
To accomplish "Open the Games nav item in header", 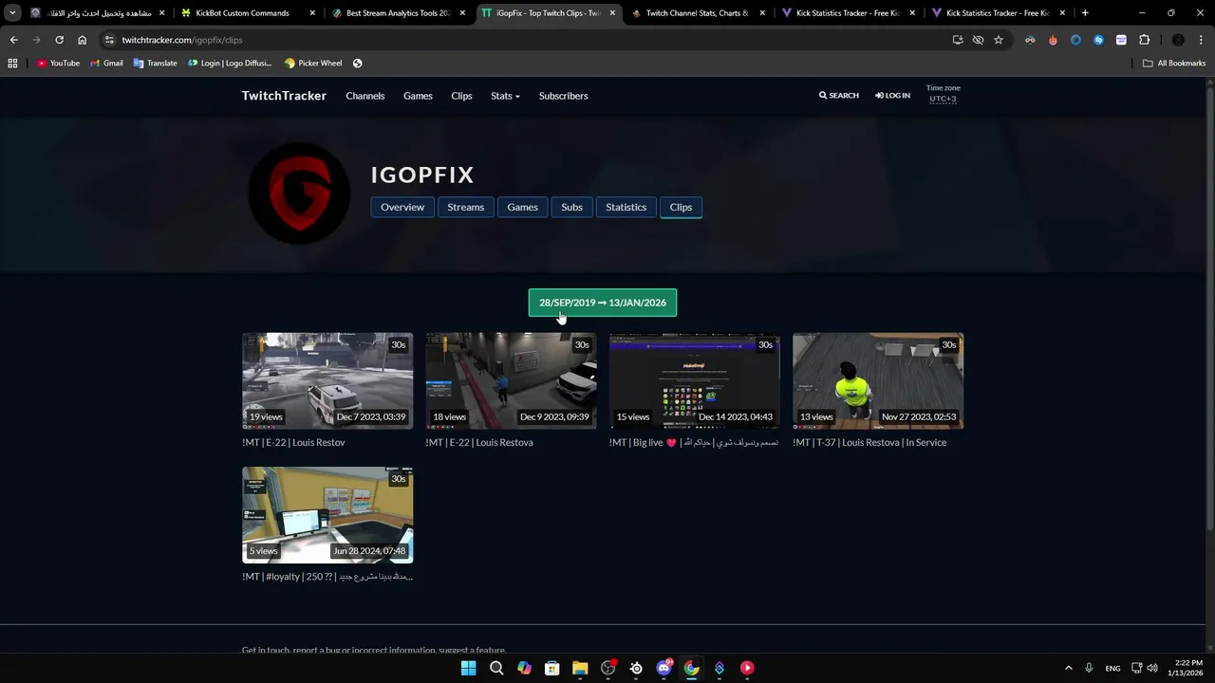I will coord(418,96).
